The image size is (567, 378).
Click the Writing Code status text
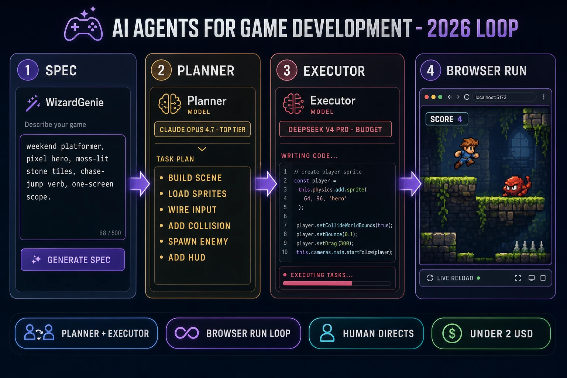[309, 156]
